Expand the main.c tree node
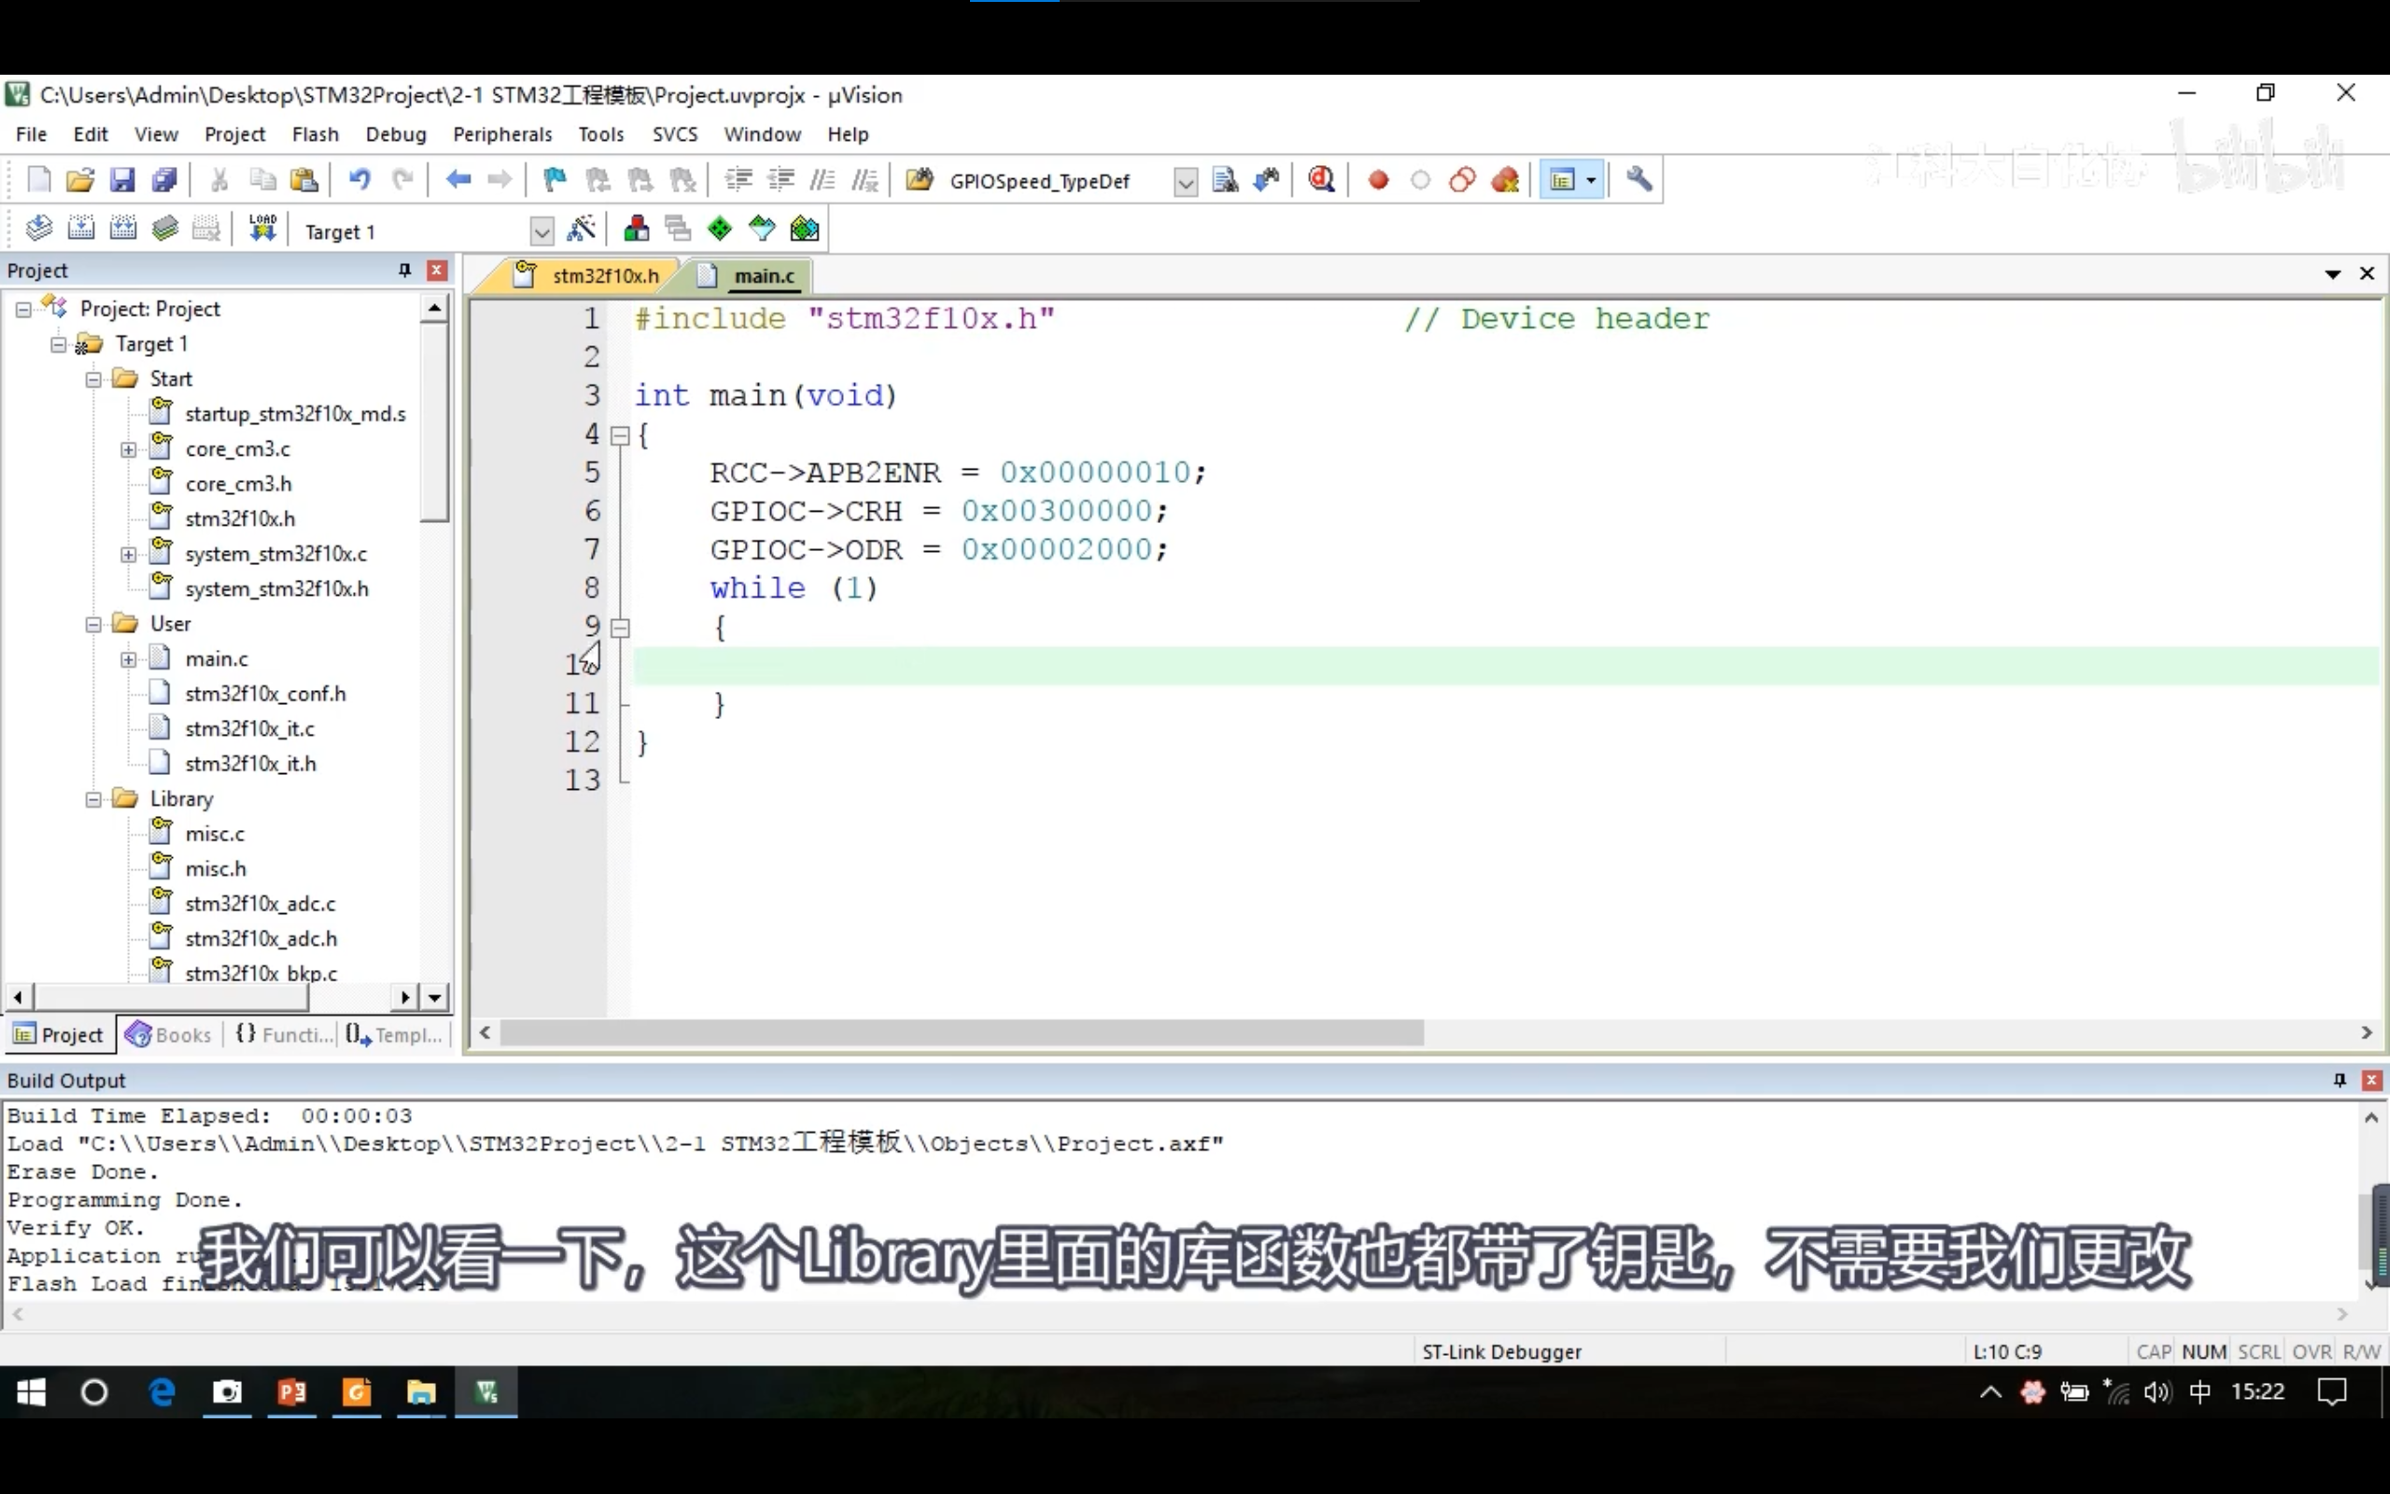Image resolution: width=2390 pixels, height=1494 pixels. [x=129, y=659]
